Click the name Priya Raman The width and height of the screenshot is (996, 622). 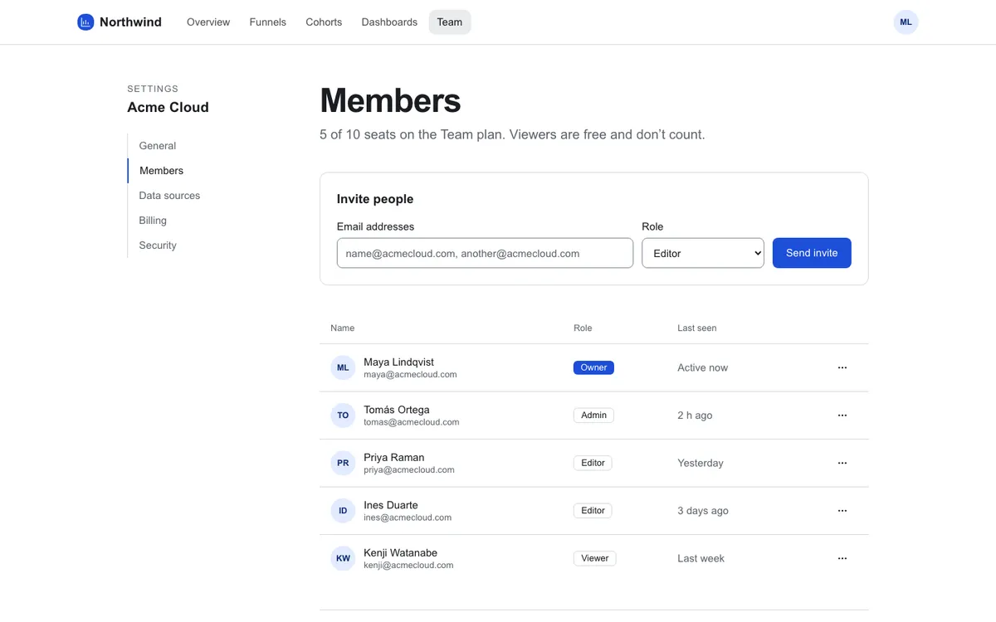[393, 458]
